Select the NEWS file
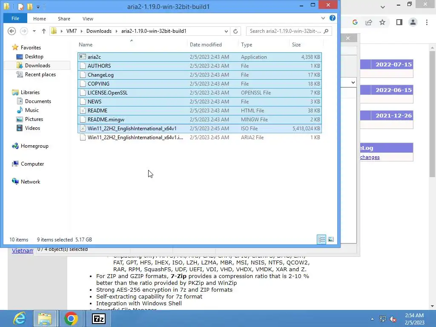The image size is (436, 327). (x=200, y=101)
